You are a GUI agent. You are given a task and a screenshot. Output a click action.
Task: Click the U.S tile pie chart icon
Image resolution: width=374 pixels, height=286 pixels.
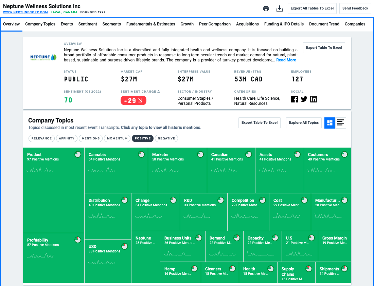click(311, 238)
